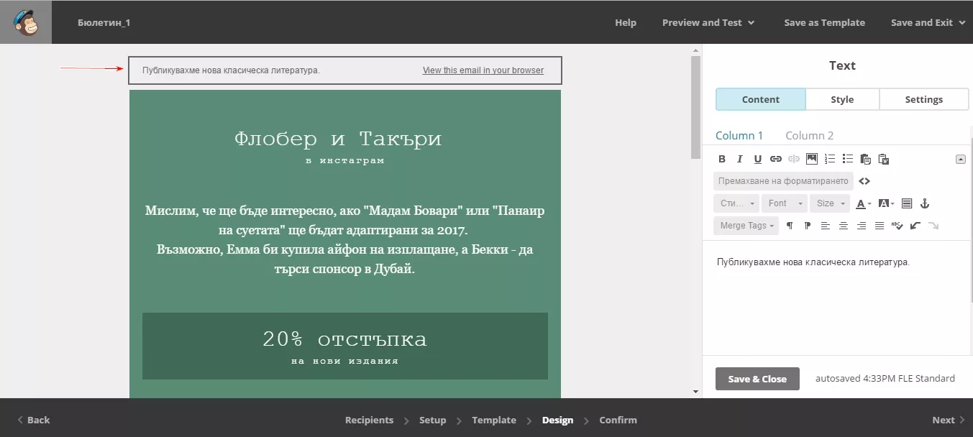Open the source code view icon
Image resolution: width=973 pixels, height=437 pixels.
[x=864, y=181]
